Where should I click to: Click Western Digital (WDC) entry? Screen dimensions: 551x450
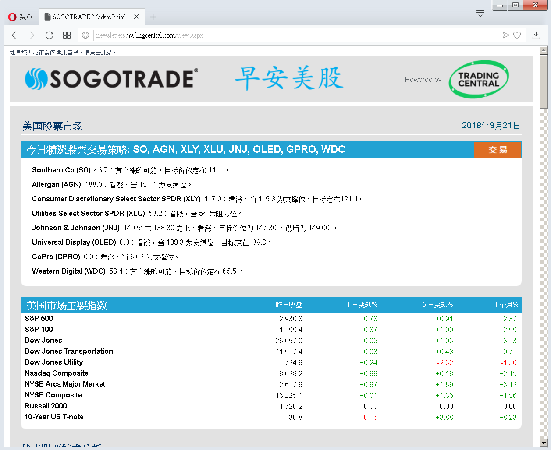pos(69,271)
